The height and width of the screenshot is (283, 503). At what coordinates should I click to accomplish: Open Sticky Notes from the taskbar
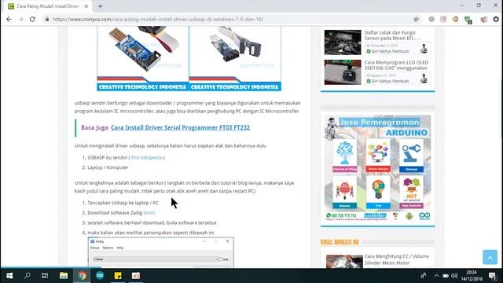click(x=118, y=276)
